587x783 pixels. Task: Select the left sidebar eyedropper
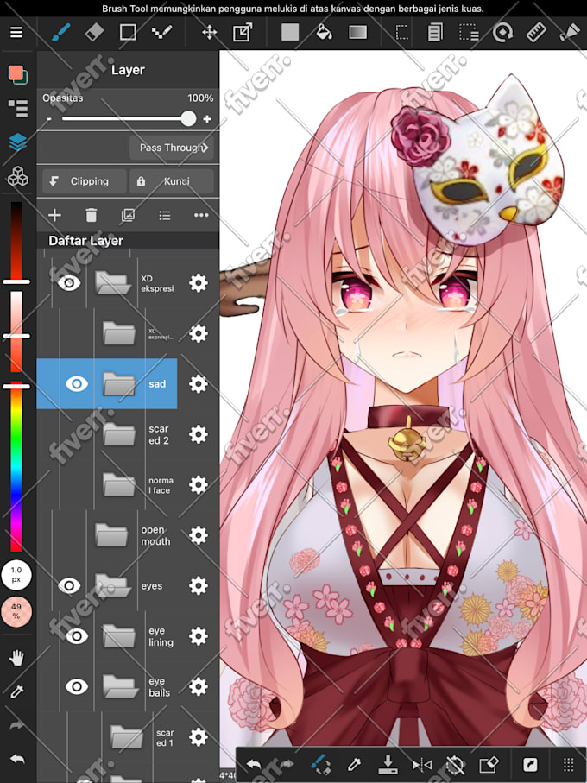pyautogui.click(x=16, y=691)
